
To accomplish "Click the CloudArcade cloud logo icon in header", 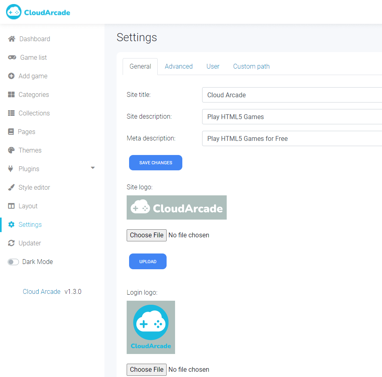I will tap(14, 12).
